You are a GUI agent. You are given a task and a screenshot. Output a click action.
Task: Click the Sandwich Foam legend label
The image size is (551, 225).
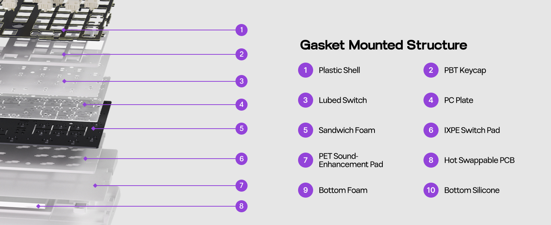(347, 130)
